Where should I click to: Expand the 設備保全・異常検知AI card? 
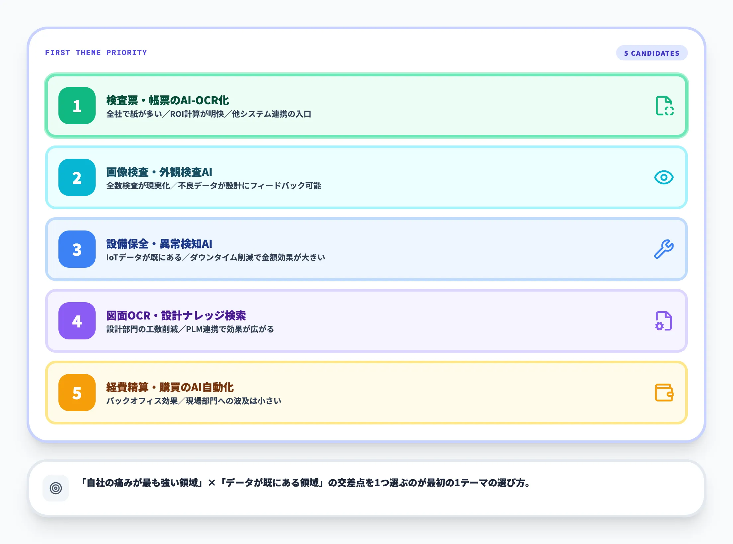click(x=365, y=249)
